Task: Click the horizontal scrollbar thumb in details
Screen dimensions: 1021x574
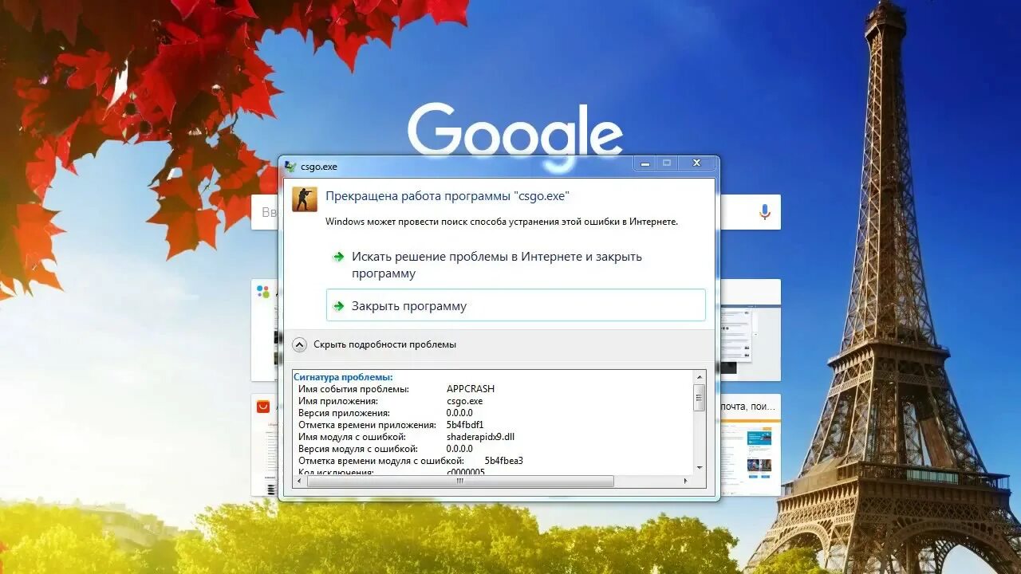Action: [x=460, y=481]
